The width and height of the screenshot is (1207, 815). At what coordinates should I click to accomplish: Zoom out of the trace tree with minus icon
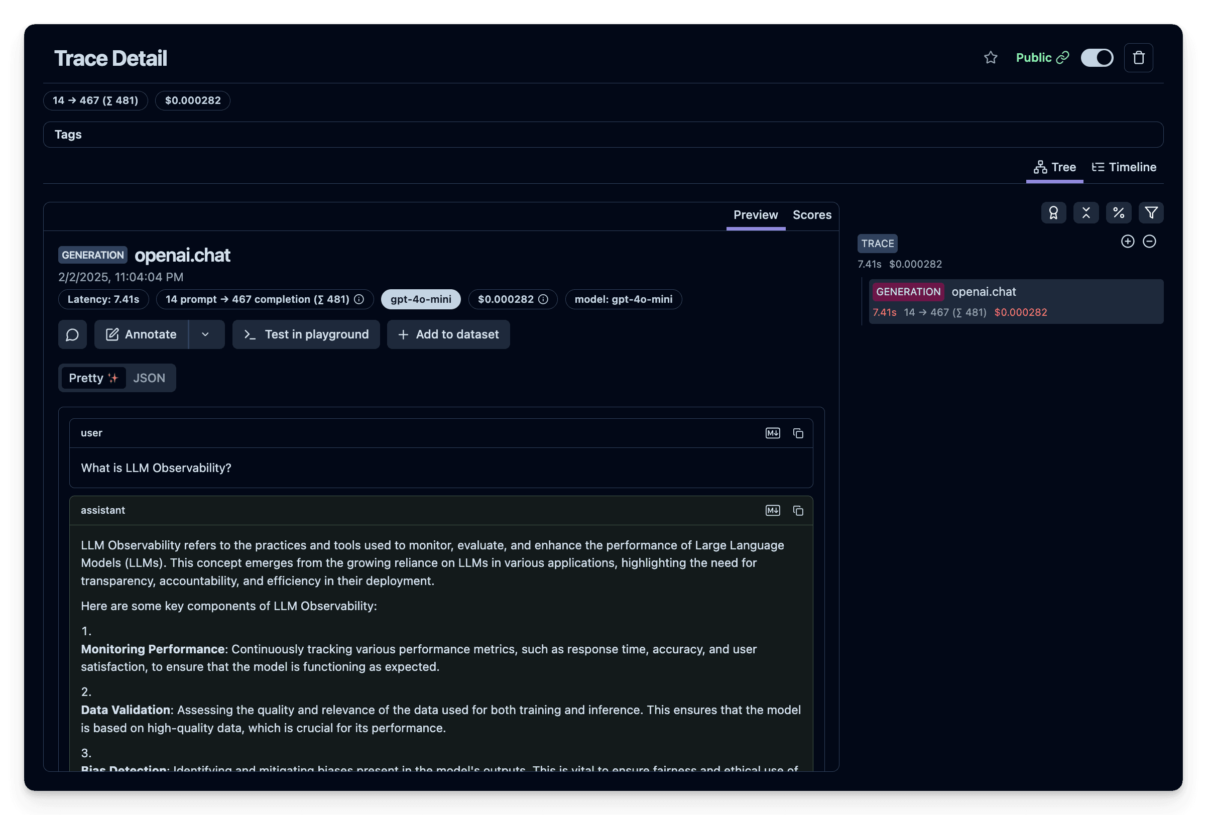click(1150, 241)
